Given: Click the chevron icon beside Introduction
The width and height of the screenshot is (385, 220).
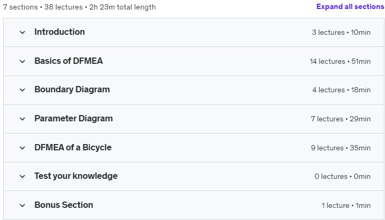Looking at the screenshot, I should (x=22, y=32).
